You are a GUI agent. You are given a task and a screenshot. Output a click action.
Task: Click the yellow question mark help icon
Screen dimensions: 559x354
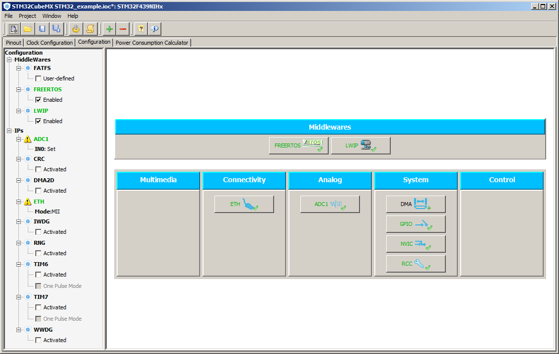141,29
